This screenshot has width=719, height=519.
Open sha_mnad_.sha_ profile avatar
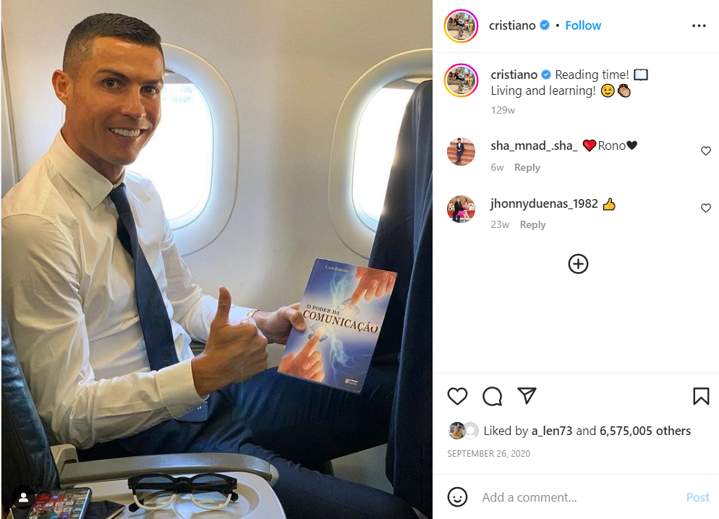coord(461,151)
